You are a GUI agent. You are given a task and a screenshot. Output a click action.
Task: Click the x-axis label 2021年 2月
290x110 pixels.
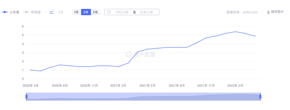(x=118, y=86)
